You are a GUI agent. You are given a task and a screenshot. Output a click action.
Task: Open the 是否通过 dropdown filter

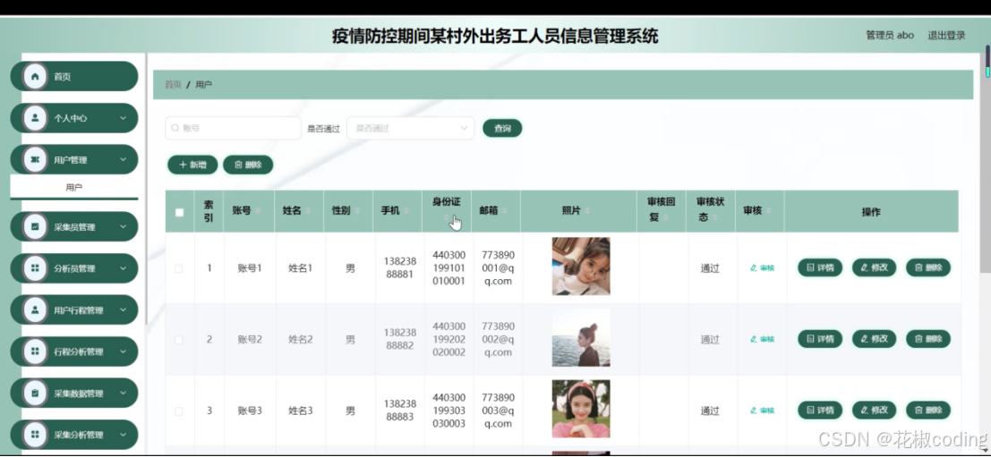(x=410, y=128)
